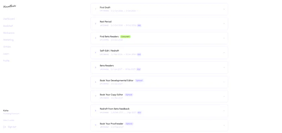Click step number 4 beside Self-Edit / Redraft
The height and width of the screenshot is (133, 282).
[96, 53]
